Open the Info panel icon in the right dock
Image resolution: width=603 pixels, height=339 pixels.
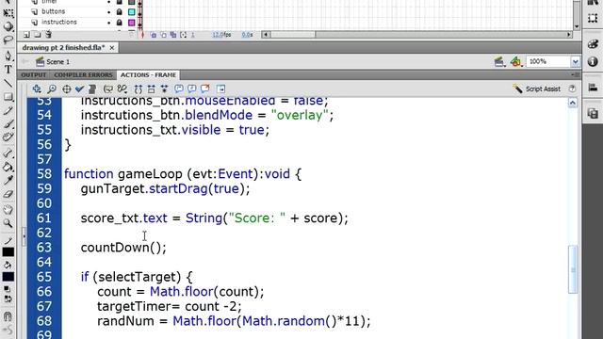593,61
